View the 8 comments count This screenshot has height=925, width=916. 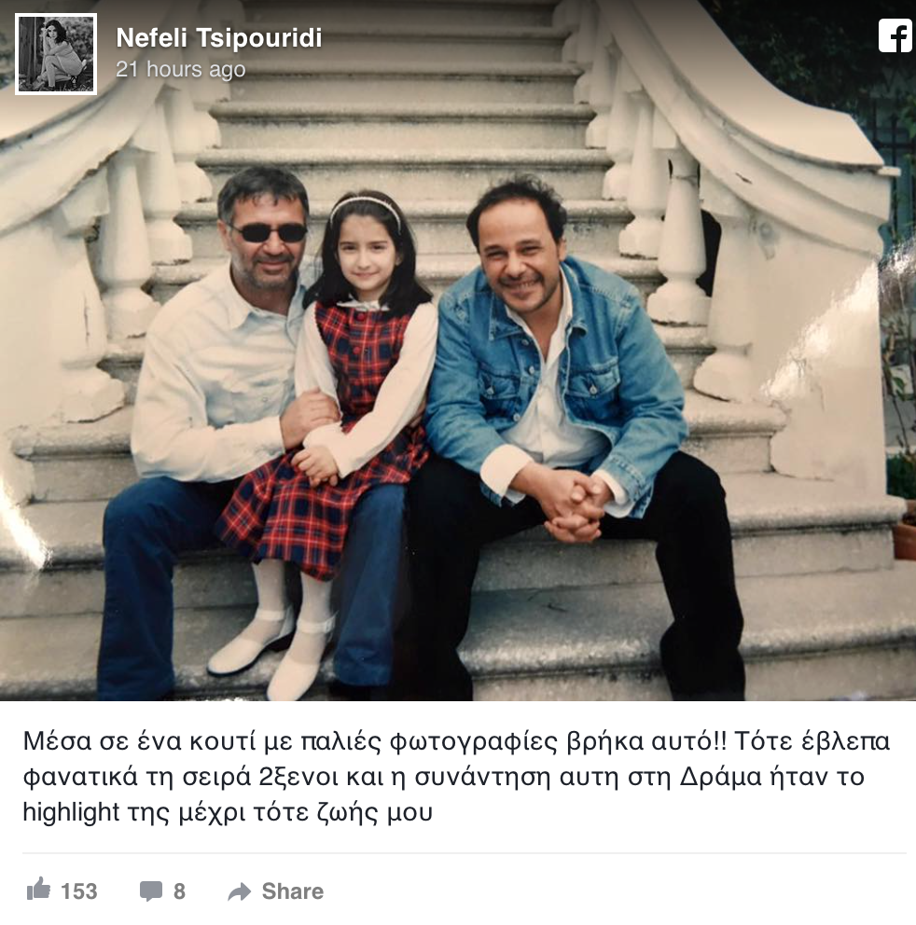pyautogui.click(x=179, y=891)
